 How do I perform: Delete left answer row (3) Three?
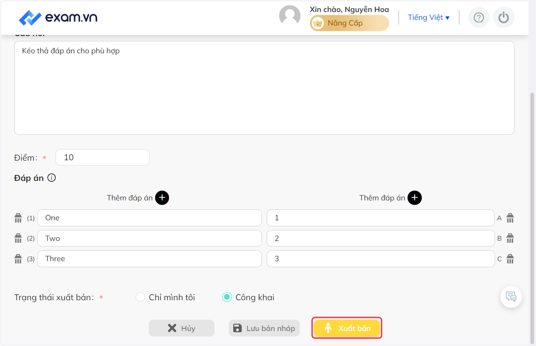(x=18, y=259)
